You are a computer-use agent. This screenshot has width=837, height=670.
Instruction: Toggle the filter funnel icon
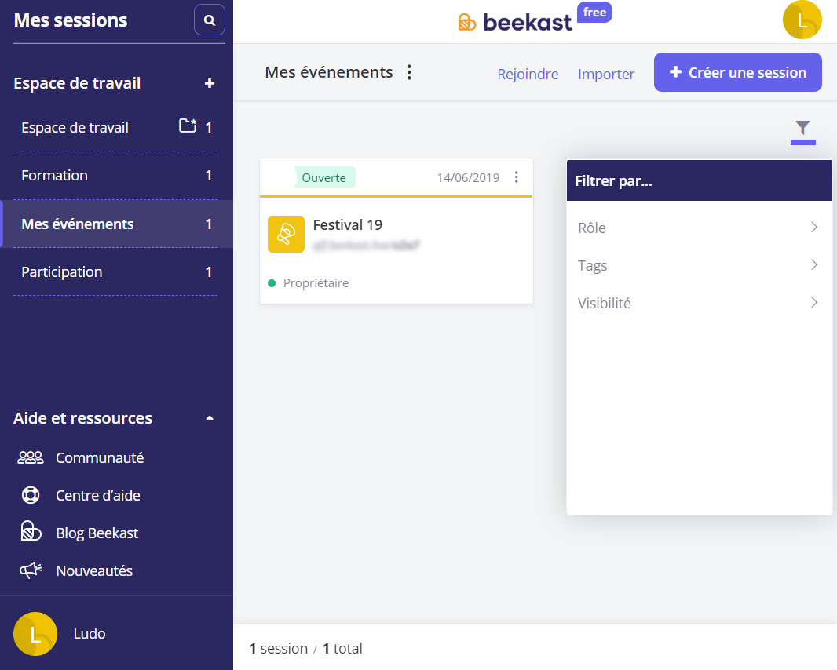[802, 128]
